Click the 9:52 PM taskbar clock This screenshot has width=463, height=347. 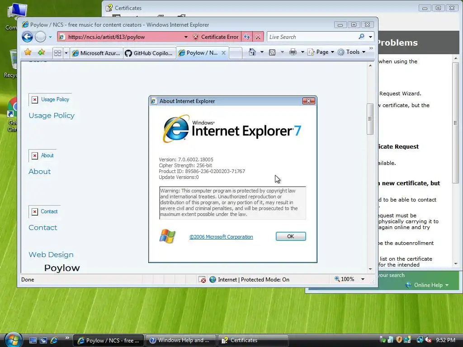445,340
